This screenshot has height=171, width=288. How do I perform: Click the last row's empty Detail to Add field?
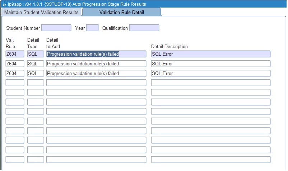pos(96,160)
